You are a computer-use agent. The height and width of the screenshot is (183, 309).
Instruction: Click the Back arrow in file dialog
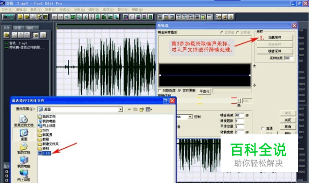(x=129, y=109)
